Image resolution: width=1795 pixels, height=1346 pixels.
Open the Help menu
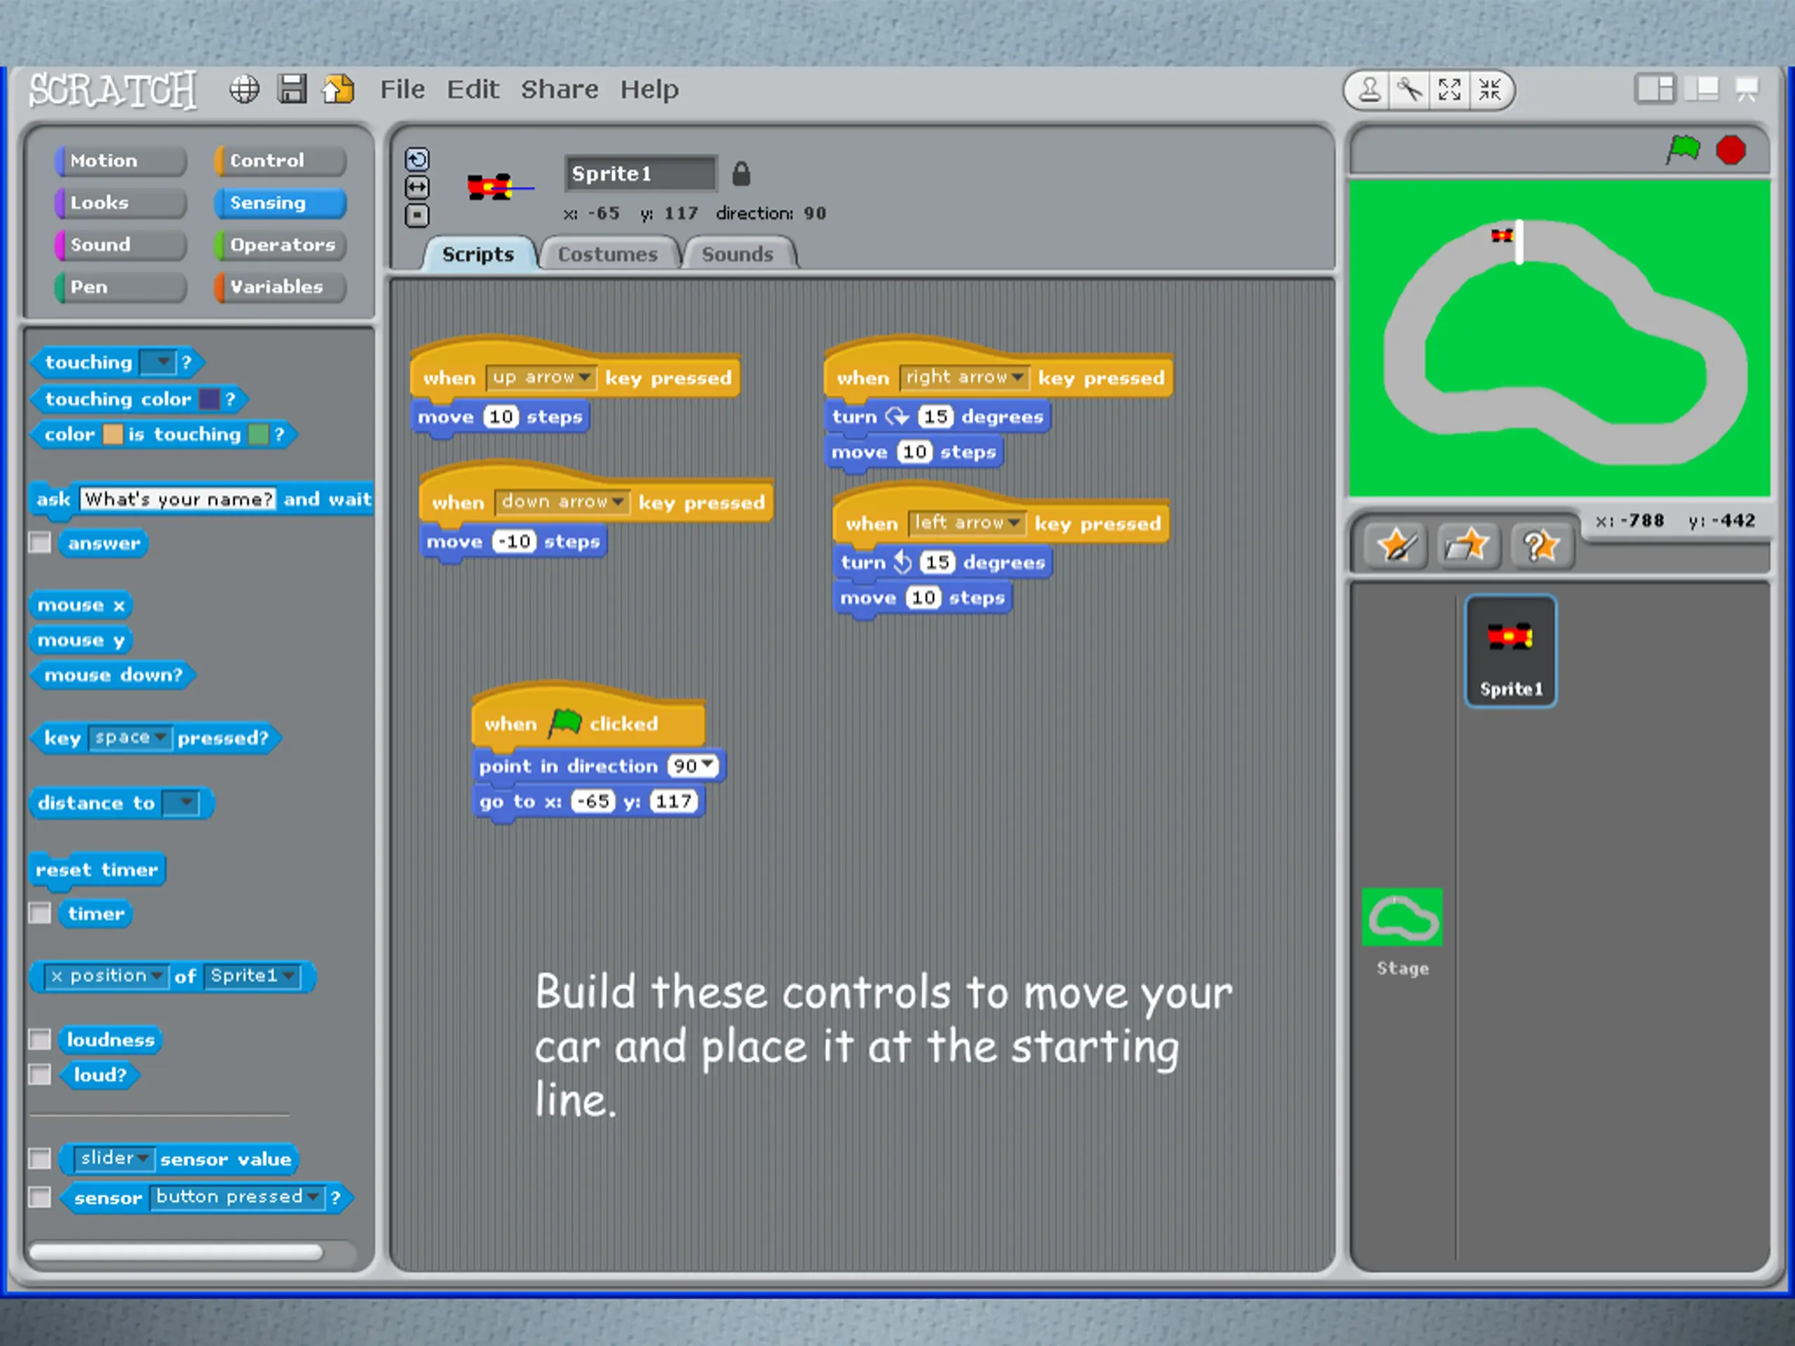[649, 89]
